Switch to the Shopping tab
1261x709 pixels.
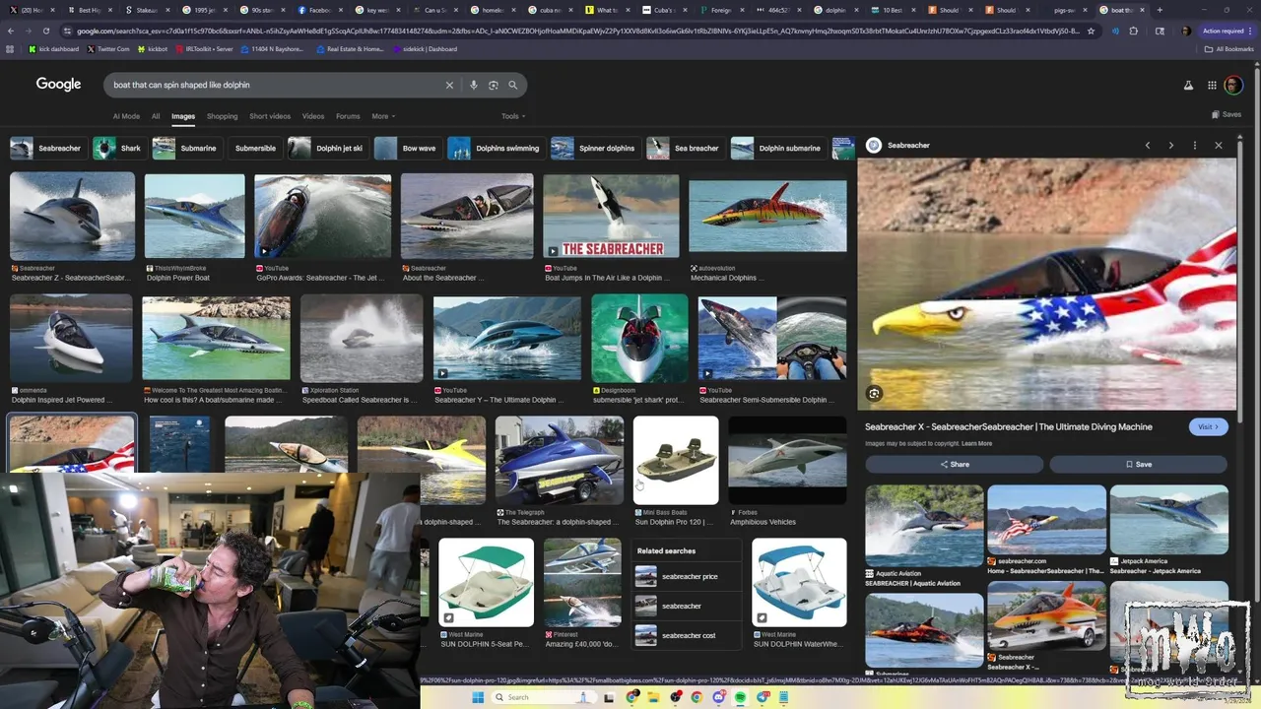pos(222,116)
